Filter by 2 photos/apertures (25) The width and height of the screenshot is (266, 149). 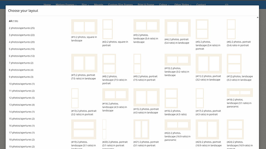pyautogui.click(x=22, y=28)
